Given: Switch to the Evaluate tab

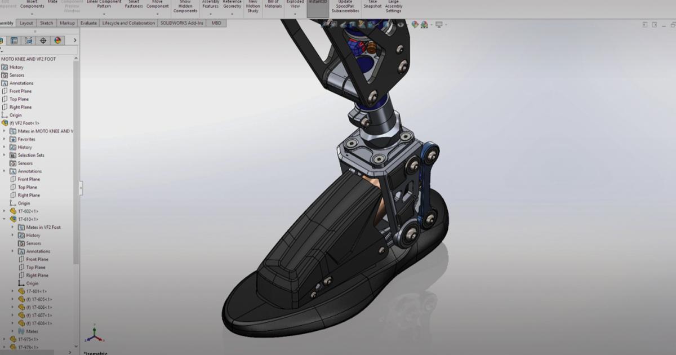Looking at the screenshot, I should pos(88,23).
